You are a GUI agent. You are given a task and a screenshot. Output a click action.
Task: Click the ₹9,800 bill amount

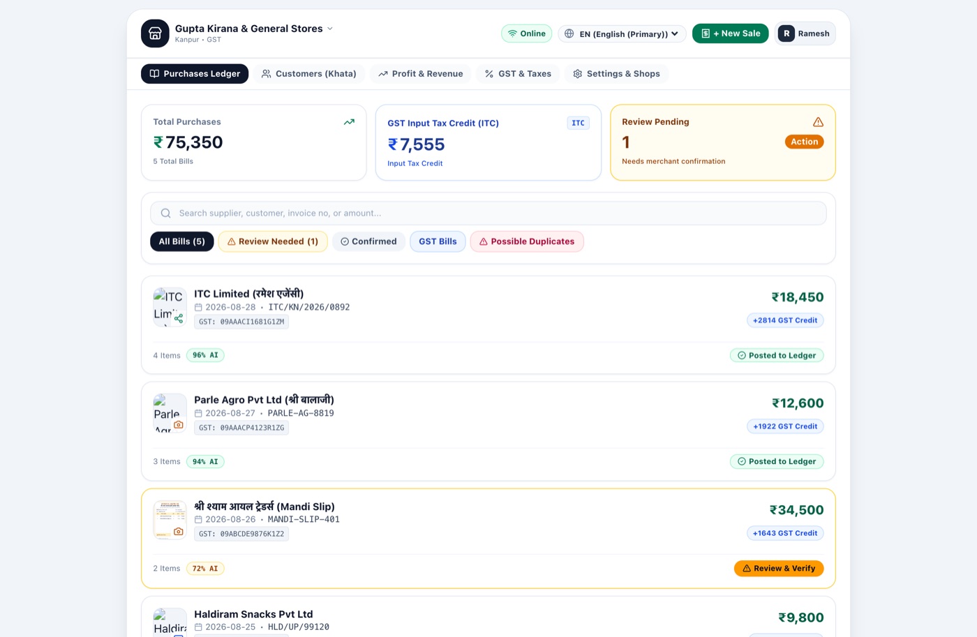pos(801,617)
